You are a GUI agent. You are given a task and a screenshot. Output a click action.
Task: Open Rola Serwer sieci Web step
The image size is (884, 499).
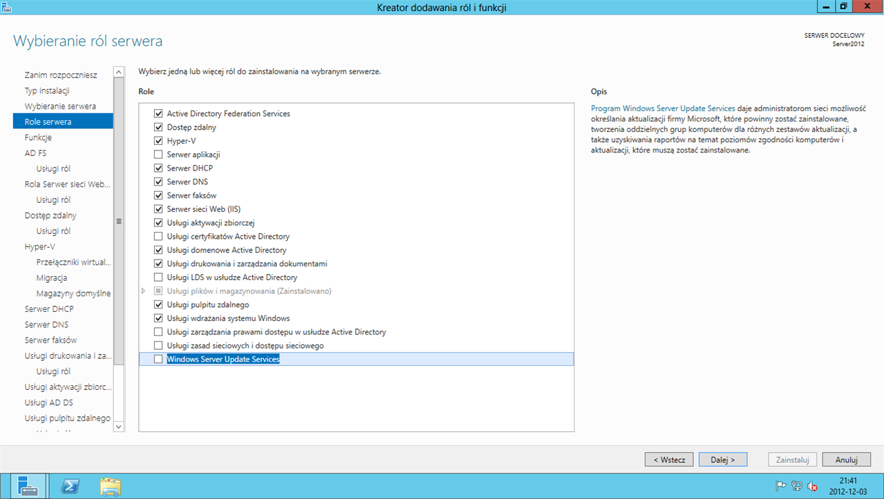pyautogui.click(x=67, y=184)
